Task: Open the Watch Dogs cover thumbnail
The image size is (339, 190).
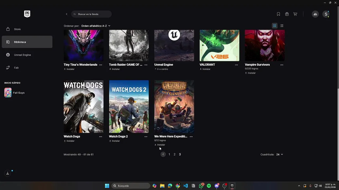Action: click(x=84, y=107)
